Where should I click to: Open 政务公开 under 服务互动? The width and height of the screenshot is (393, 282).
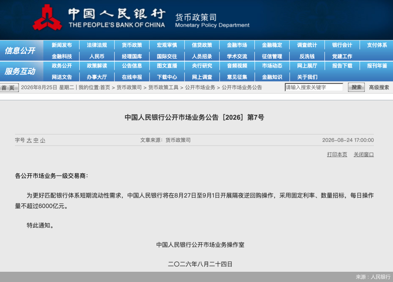point(62,66)
